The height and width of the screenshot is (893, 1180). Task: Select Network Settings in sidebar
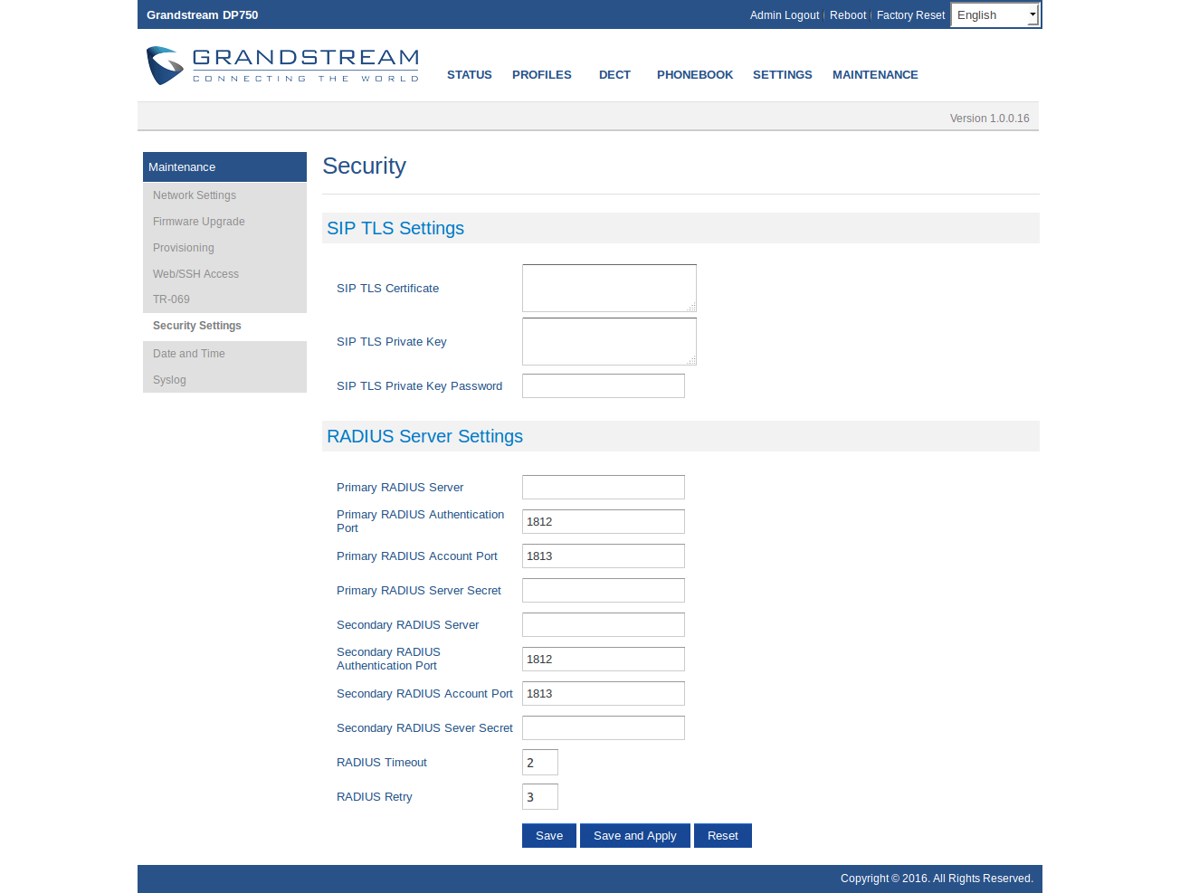point(195,195)
